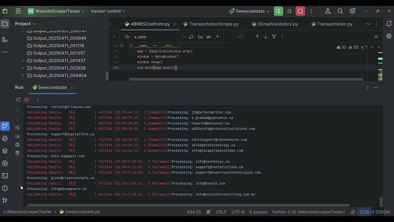Switch to 6EmailValidator2.py tab
The height and width of the screenshot is (222, 394).
[x=275, y=24]
